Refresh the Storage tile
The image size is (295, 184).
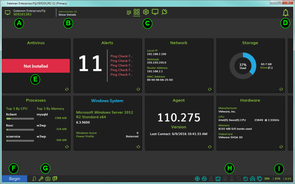[281, 89]
